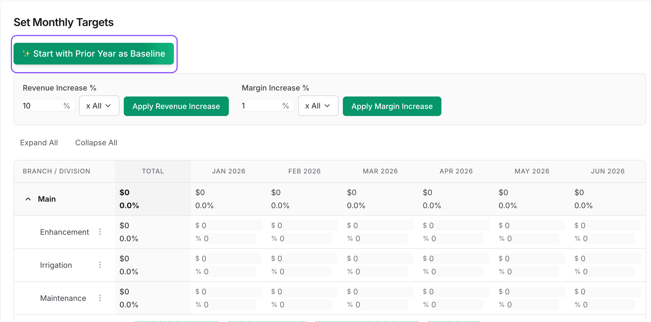Click sparkle icon on baseline button
651x322 pixels.
[26, 54]
